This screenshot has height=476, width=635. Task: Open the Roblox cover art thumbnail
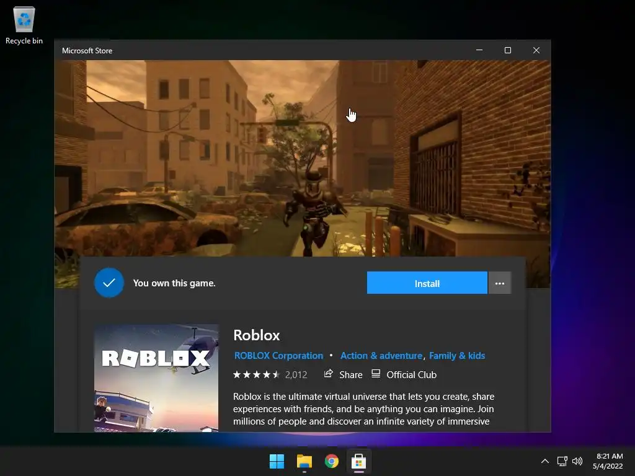coord(156,378)
